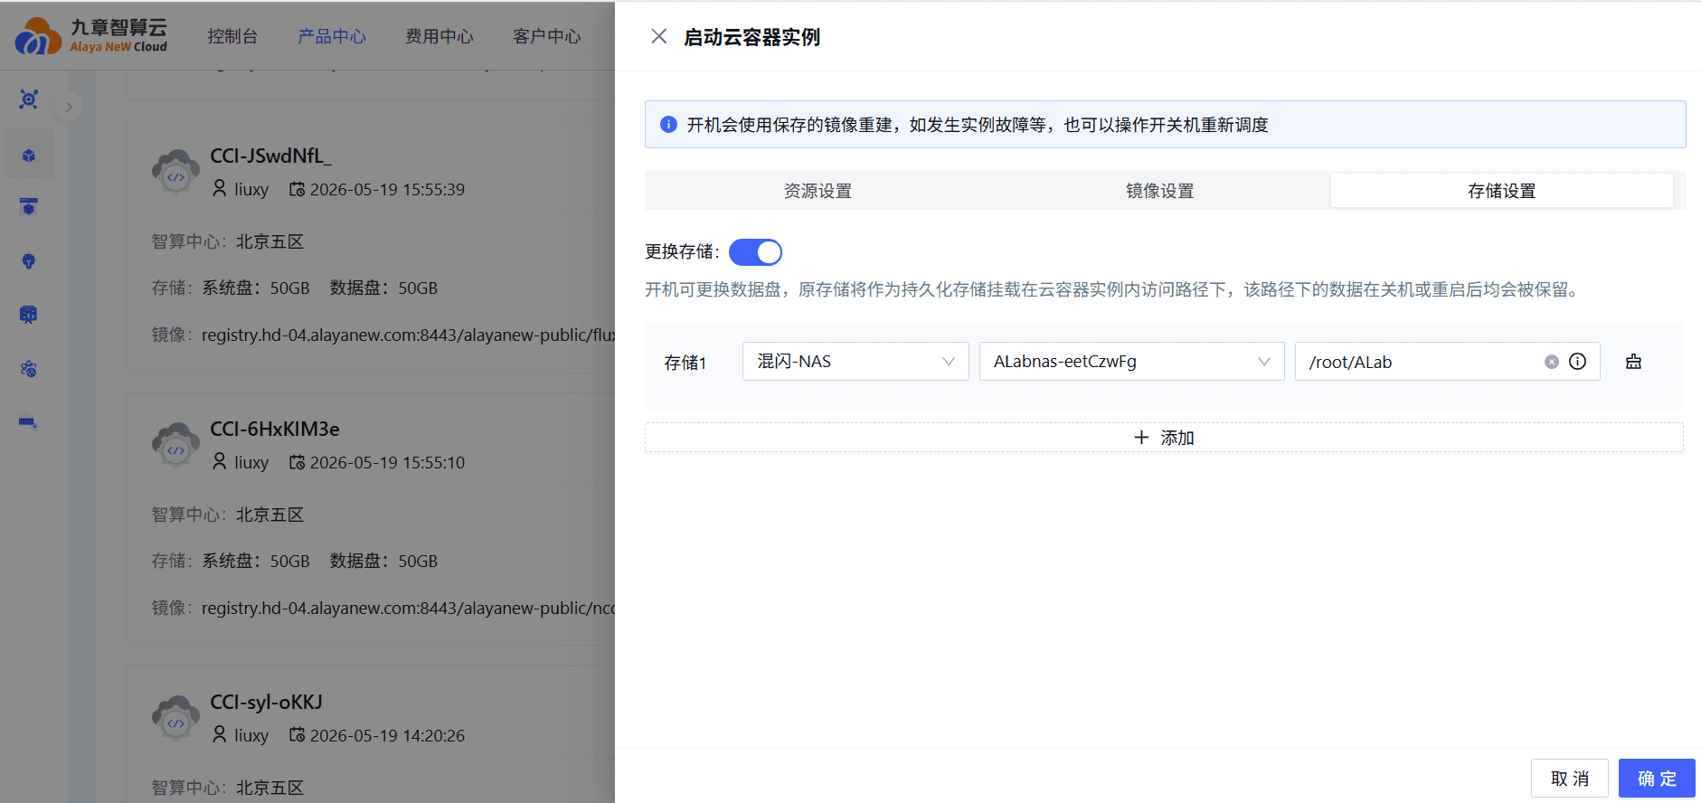Switch to the 资源设置 tab
This screenshot has width=1701, height=803.
[x=817, y=191]
